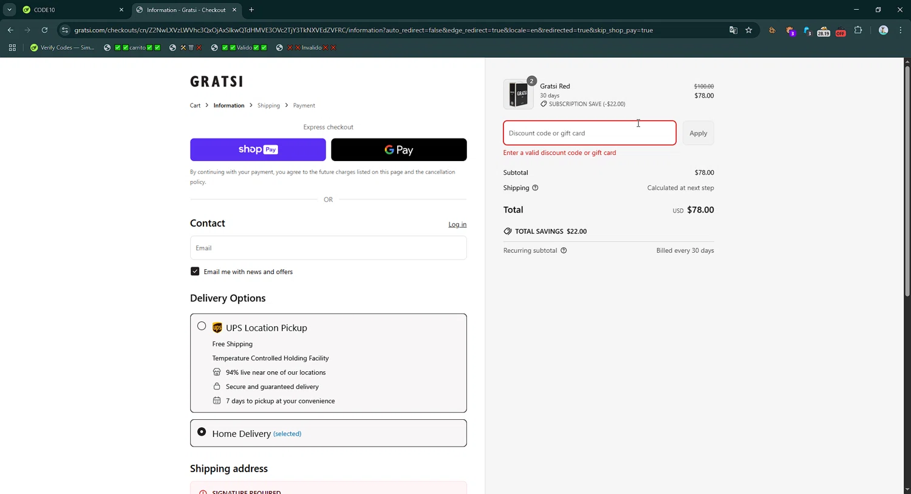Go to Cart in the breadcrumb
Viewport: 911px width, 494px height.
pyautogui.click(x=195, y=106)
